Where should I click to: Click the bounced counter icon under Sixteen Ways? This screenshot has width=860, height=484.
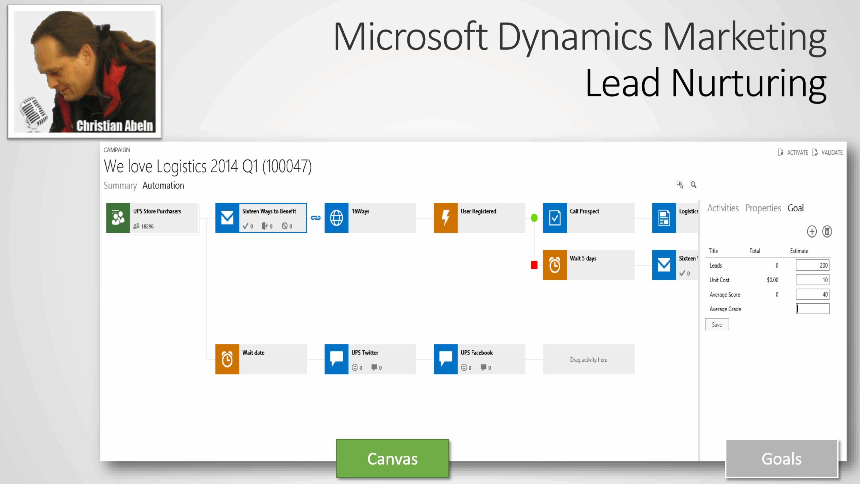pyautogui.click(x=265, y=226)
